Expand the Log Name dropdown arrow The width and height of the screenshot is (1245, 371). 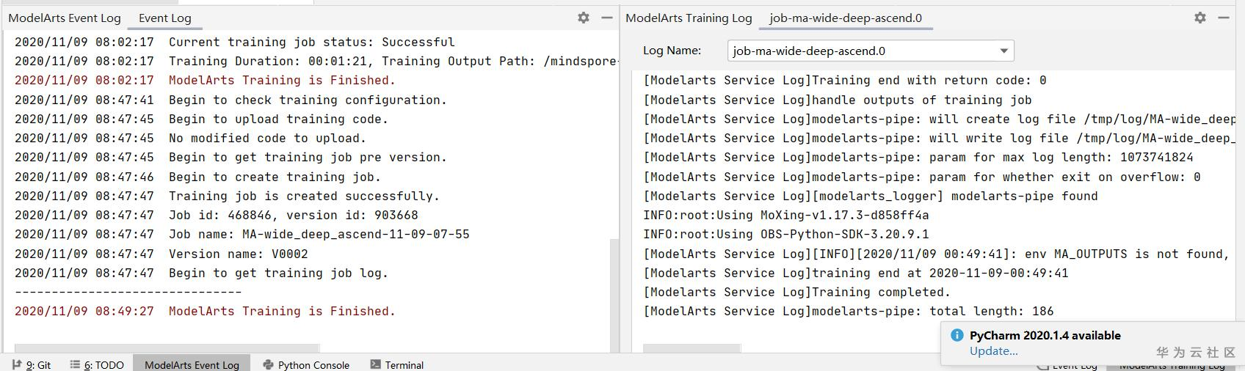pyautogui.click(x=1003, y=51)
